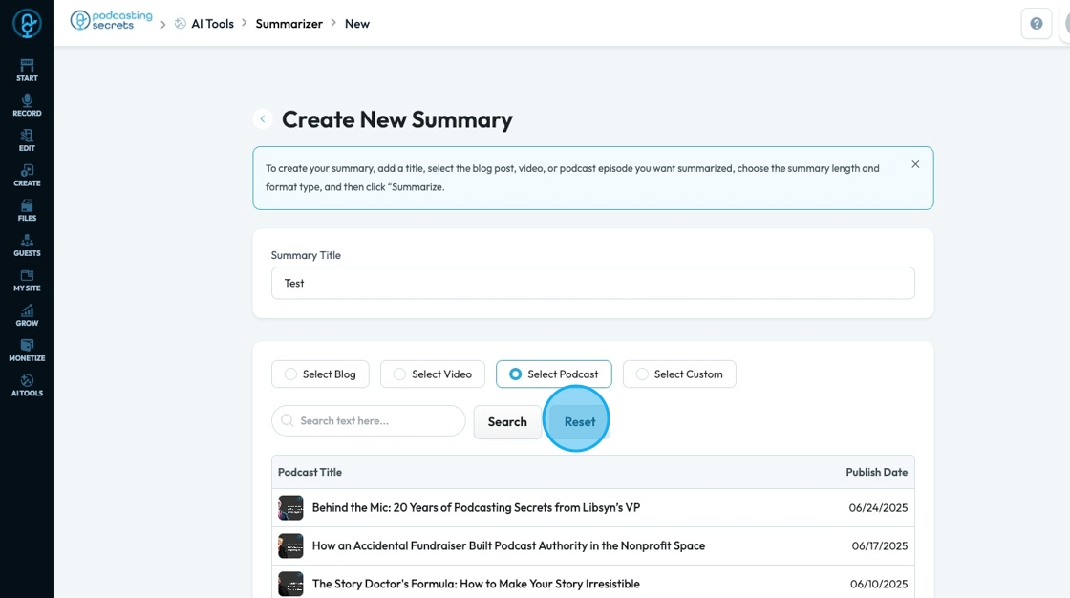Open the Monetize section

pos(27,351)
